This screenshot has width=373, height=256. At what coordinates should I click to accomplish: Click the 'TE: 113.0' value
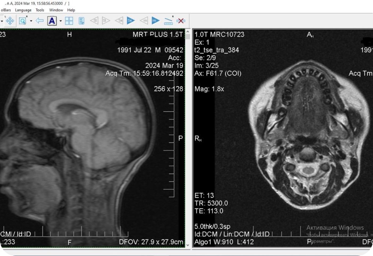click(209, 211)
